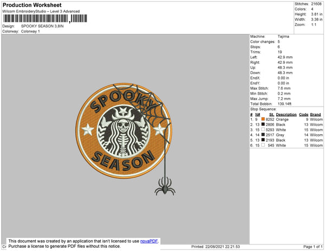325x251 pixels.
Task: Click the Total Bobbin value '139.14ft'
Action: [x=284, y=104]
